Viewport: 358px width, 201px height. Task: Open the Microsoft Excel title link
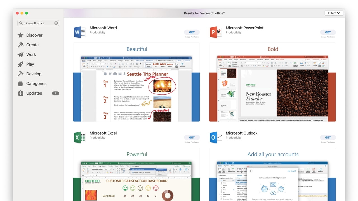click(103, 133)
